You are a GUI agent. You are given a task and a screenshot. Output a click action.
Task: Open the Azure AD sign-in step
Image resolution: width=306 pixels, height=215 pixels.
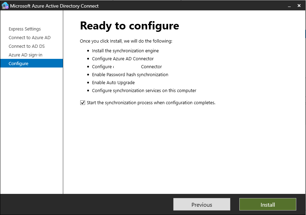coord(25,55)
